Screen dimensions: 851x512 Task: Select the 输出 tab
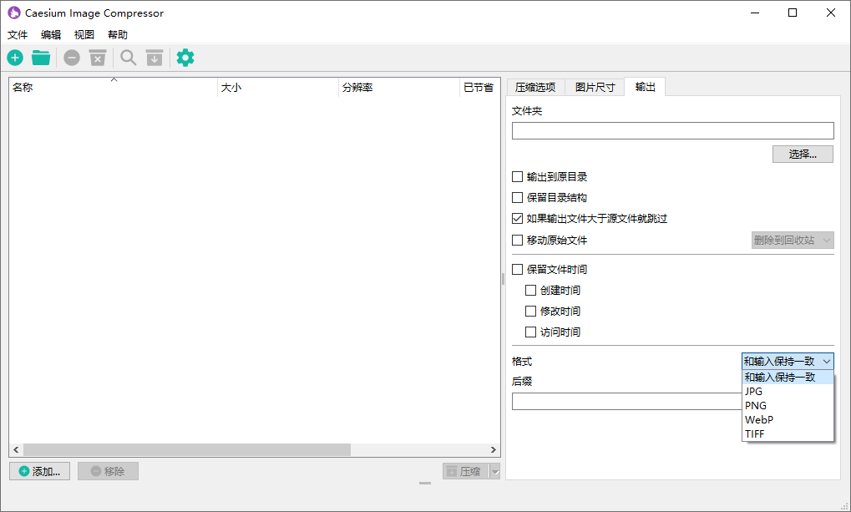pos(645,87)
